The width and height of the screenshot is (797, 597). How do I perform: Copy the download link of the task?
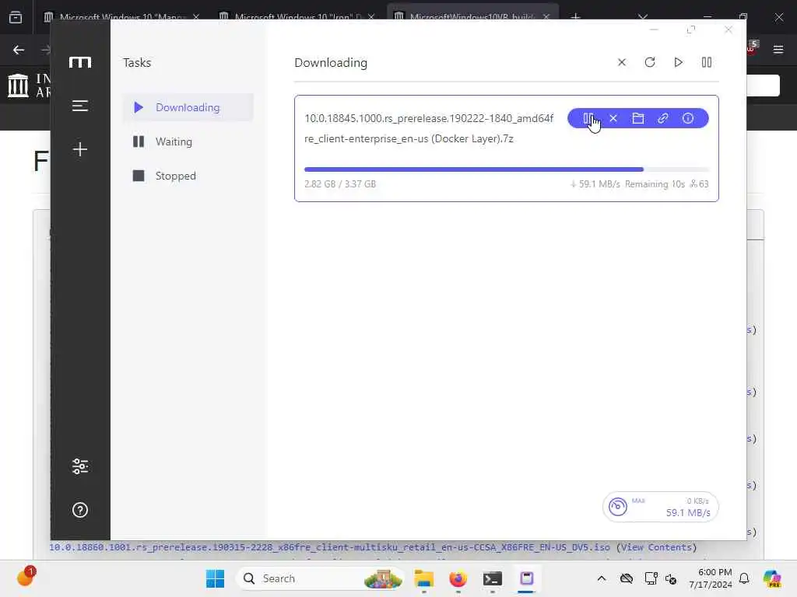click(x=663, y=118)
